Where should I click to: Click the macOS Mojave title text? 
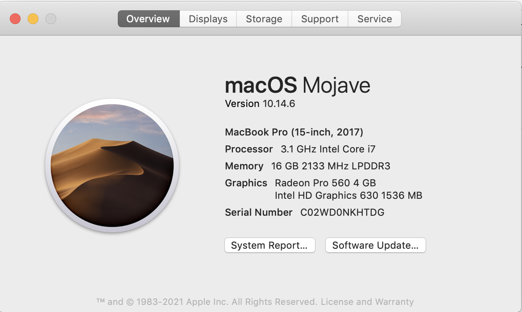pos(298,85)
